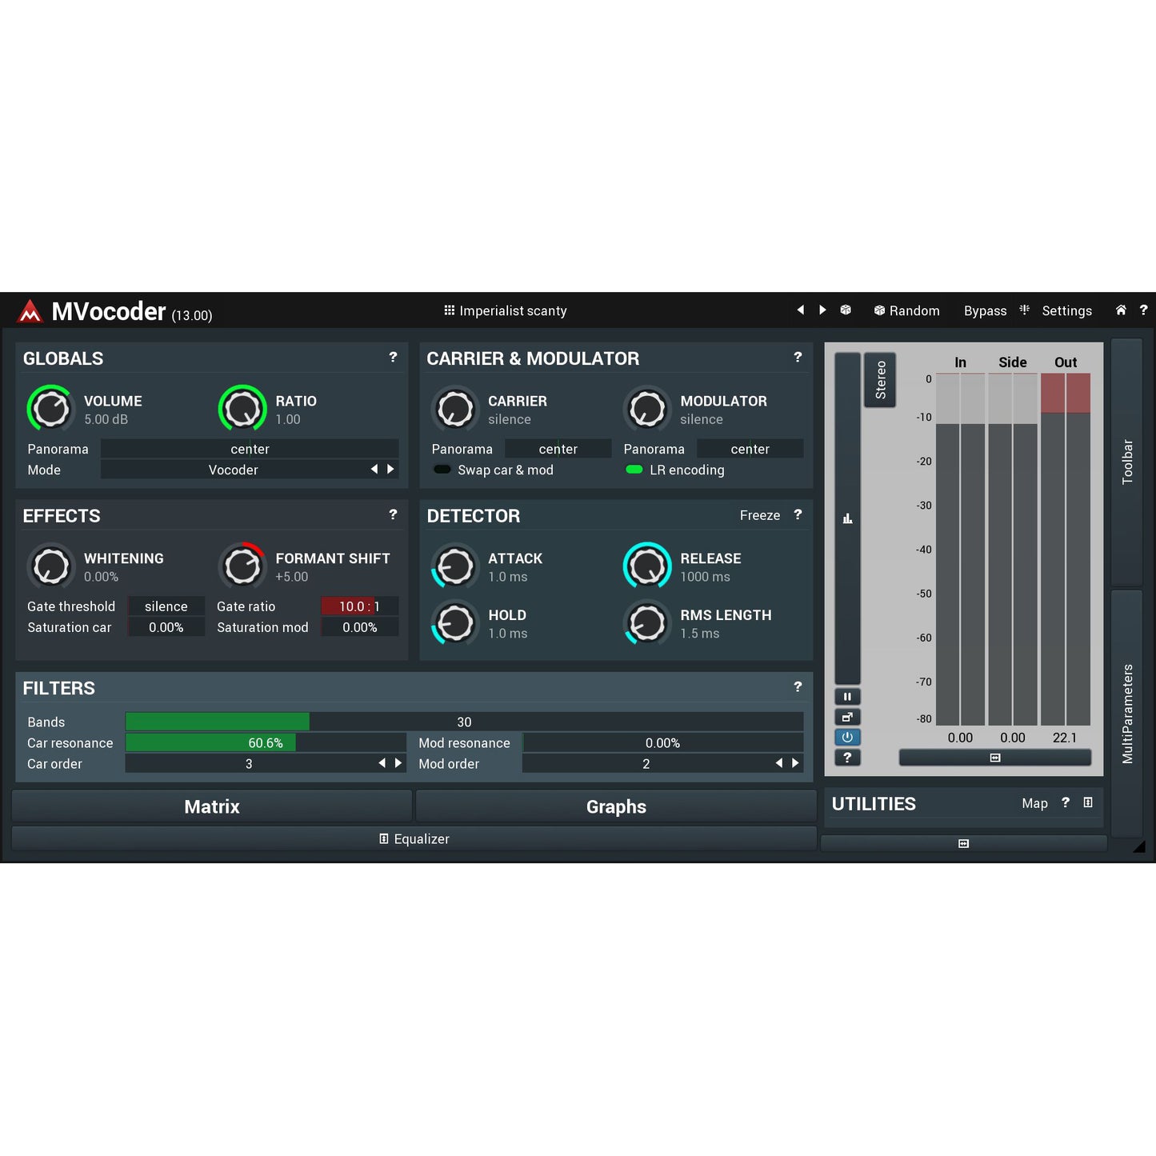
Task: Click the histogram icon above the meter strip
Action: point(847,518)
